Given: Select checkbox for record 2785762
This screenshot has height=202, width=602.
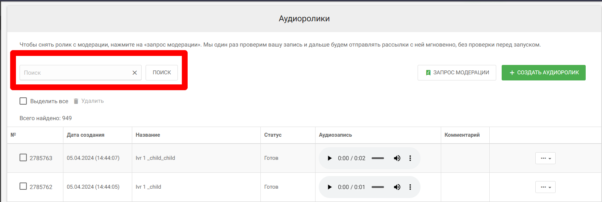Looking at the screenshot, I should [23, 186].
